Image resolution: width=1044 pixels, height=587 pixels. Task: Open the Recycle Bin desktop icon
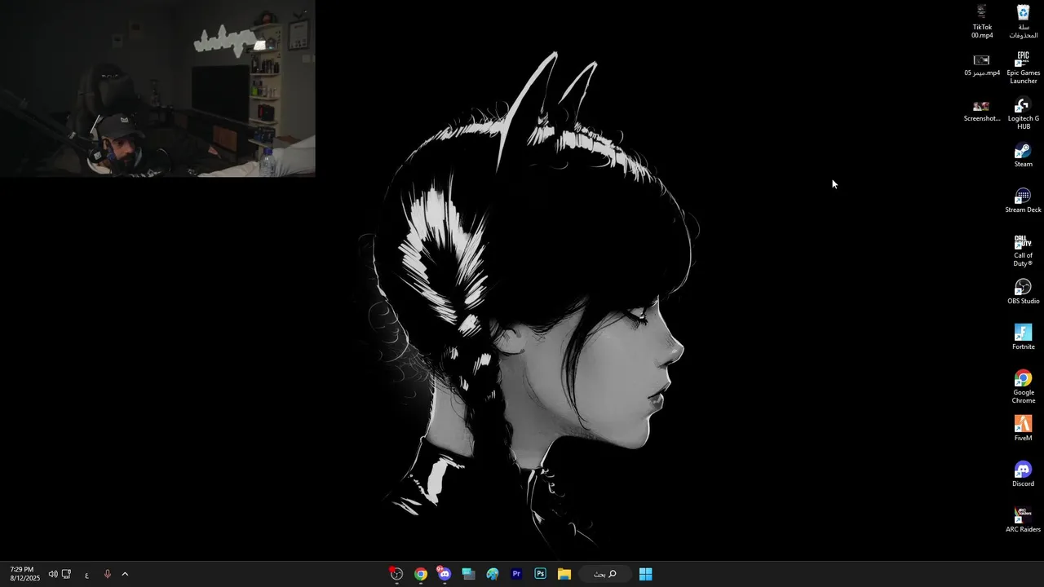tap(1023, 21)
